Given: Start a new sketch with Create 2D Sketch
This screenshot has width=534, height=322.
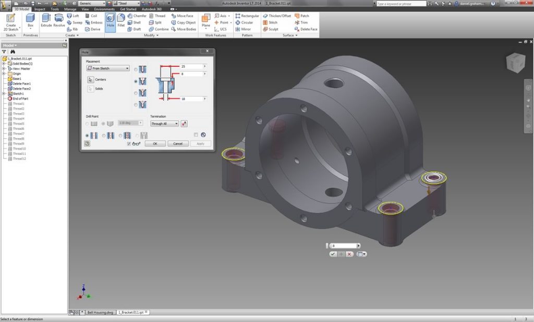Looking at the screenshot, I should click(10, 20).
